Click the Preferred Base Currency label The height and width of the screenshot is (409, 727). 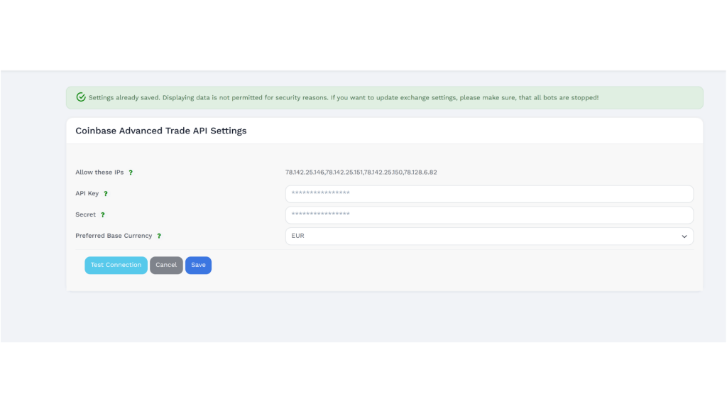tap(114, 236)
